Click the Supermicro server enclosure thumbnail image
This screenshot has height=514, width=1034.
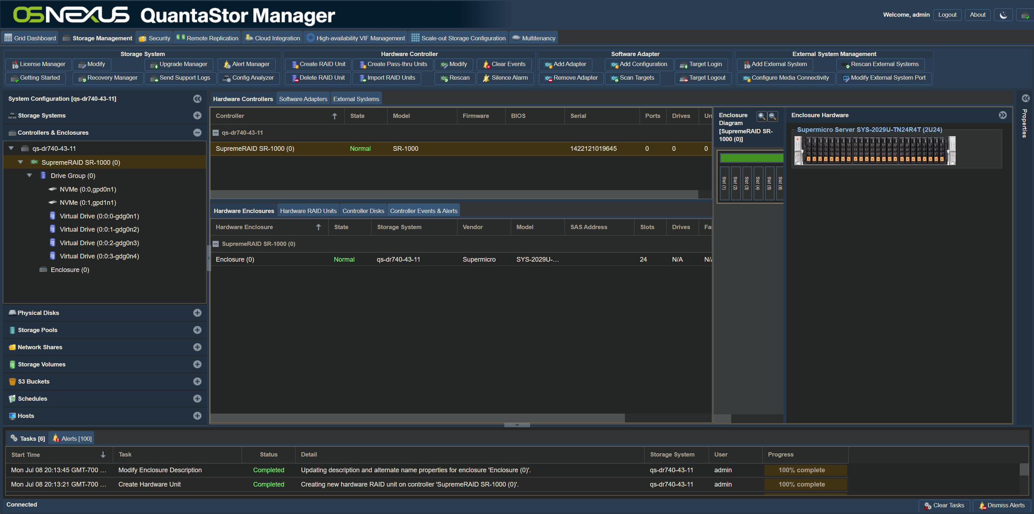pos(874,151)
